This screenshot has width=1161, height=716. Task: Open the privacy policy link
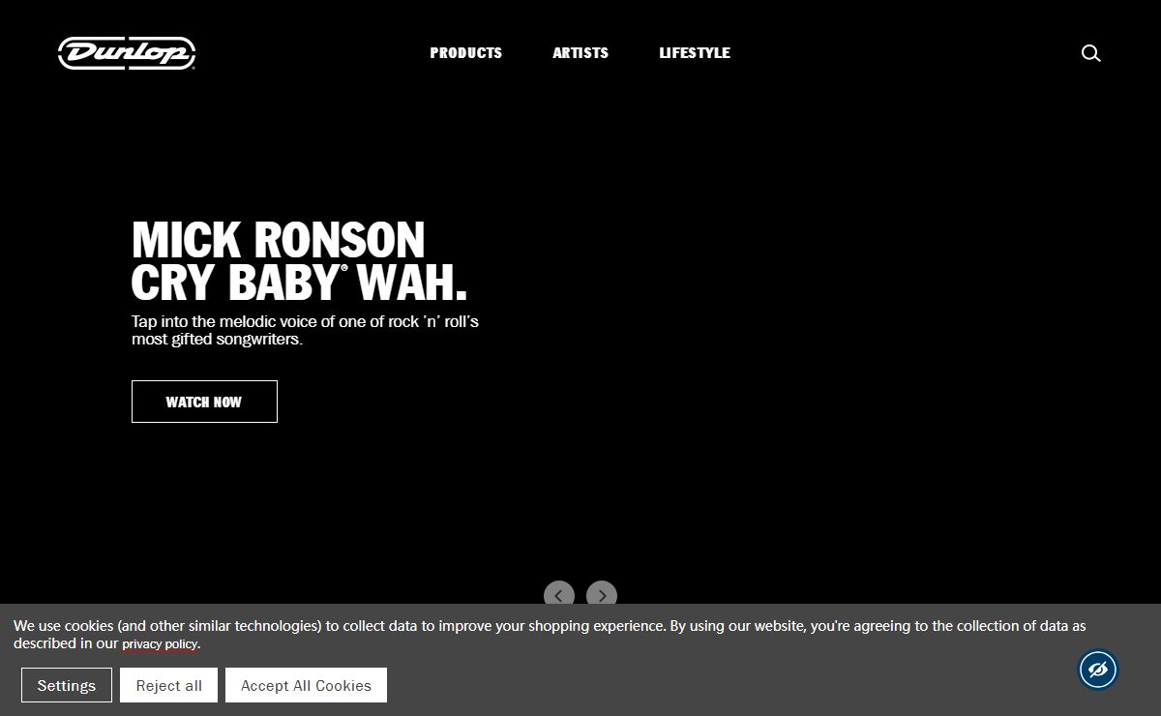[160, 644]
